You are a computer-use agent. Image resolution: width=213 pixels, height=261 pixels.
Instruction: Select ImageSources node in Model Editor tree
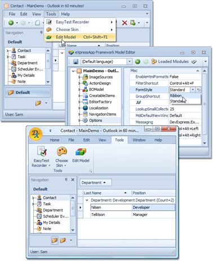101,77
